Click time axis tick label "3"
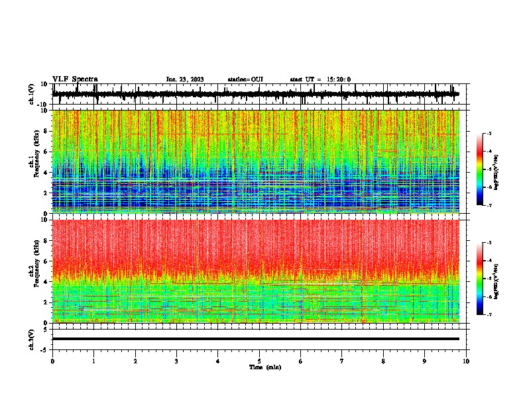525x405 pixels. point(176,361)
